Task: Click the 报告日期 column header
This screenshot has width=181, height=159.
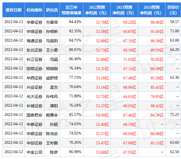Action: [x=14, y=10]
